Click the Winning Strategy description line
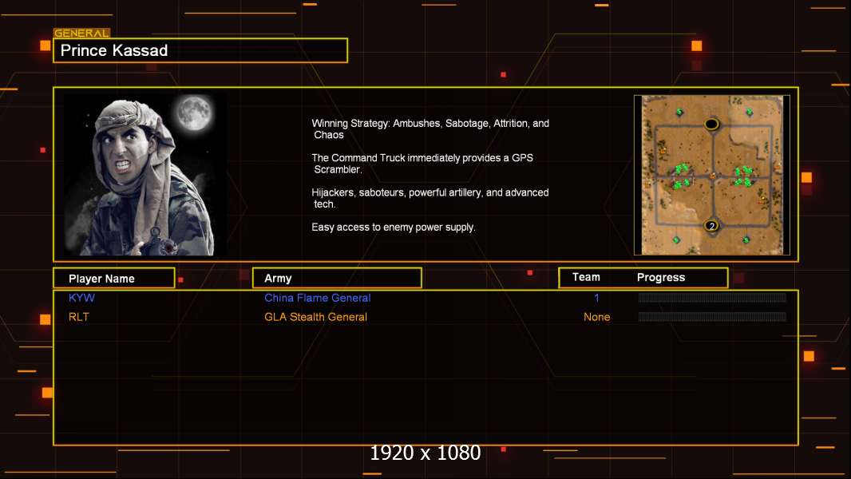 pos(430,129)
